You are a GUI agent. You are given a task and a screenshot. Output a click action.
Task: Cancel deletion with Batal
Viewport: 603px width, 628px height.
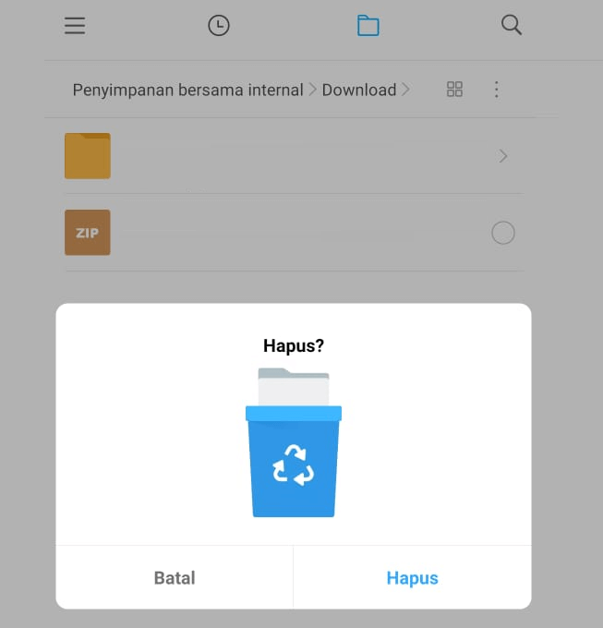click(x=175, y=578)
